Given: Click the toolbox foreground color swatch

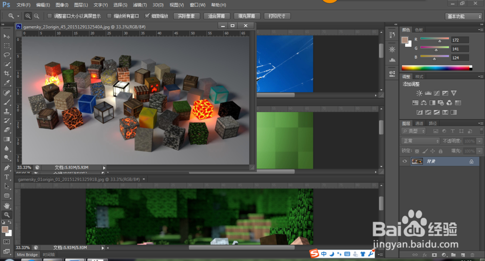Looking at the screenshot, I should pos(5,229).
